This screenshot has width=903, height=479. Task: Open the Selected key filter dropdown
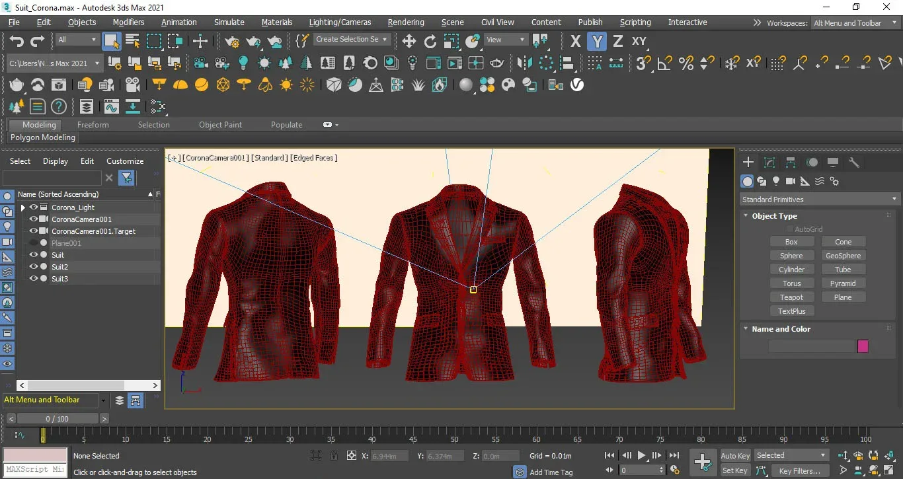(x=791, y=455)
